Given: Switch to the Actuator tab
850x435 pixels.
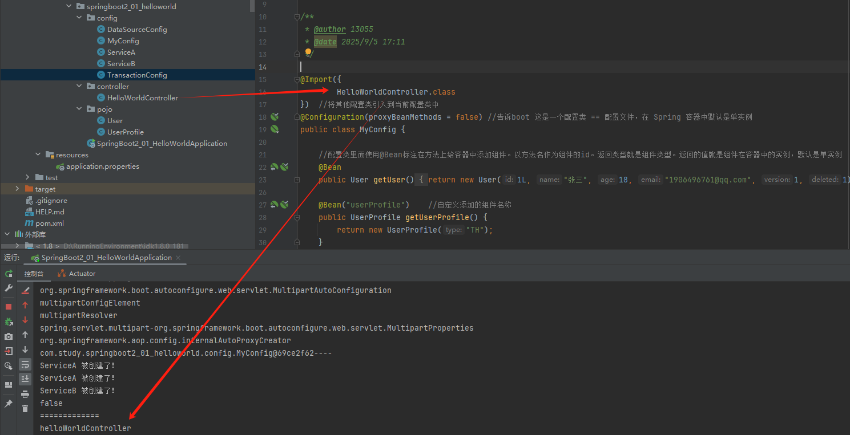Looking at the screenshot, I should click(x=76, y=274).
